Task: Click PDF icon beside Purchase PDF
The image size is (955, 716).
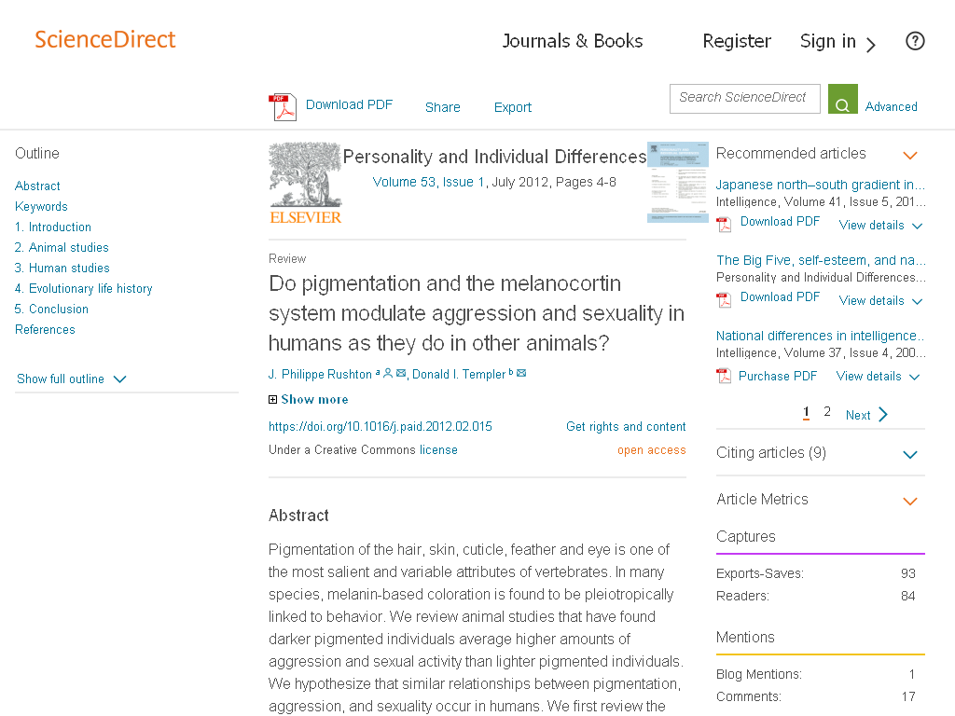Action: [x=724, y=376]
